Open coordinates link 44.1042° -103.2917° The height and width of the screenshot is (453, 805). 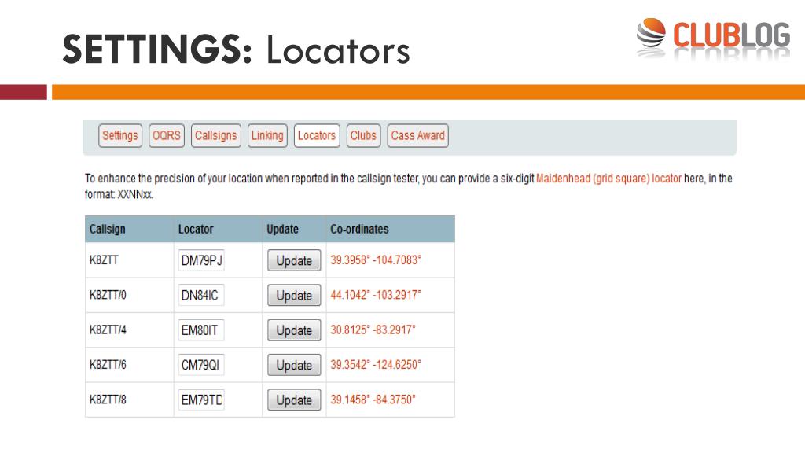[375, 295]
